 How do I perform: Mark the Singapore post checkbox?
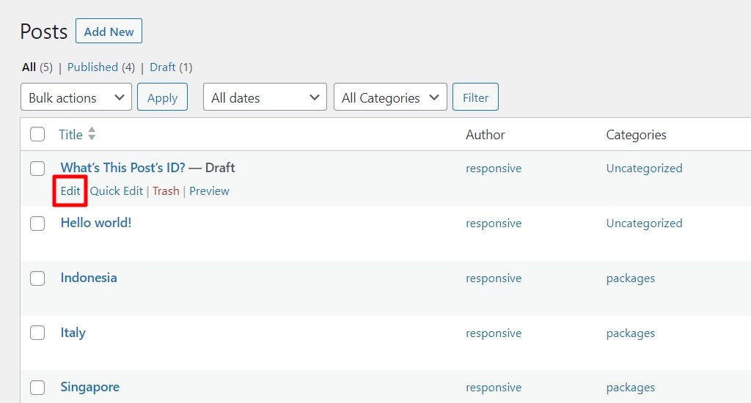[37, 388]
